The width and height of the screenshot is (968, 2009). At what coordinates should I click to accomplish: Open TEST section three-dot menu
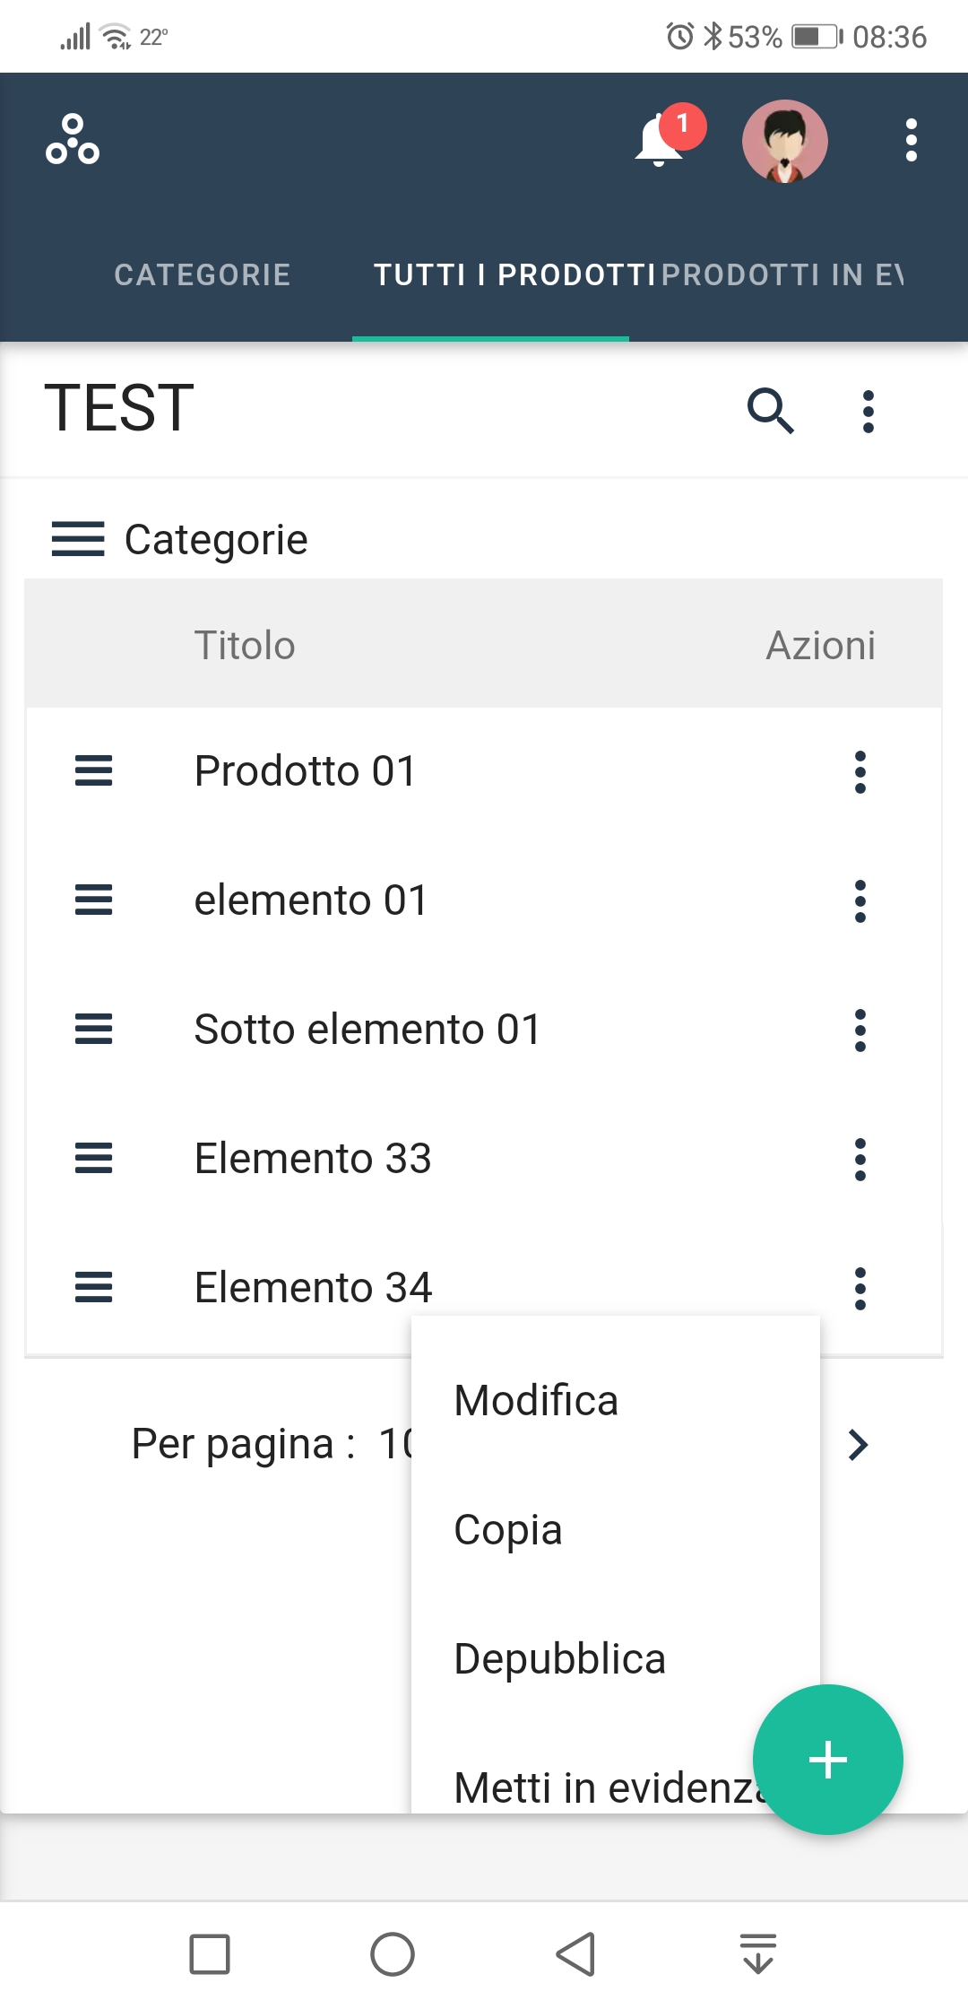coord(868,412)
